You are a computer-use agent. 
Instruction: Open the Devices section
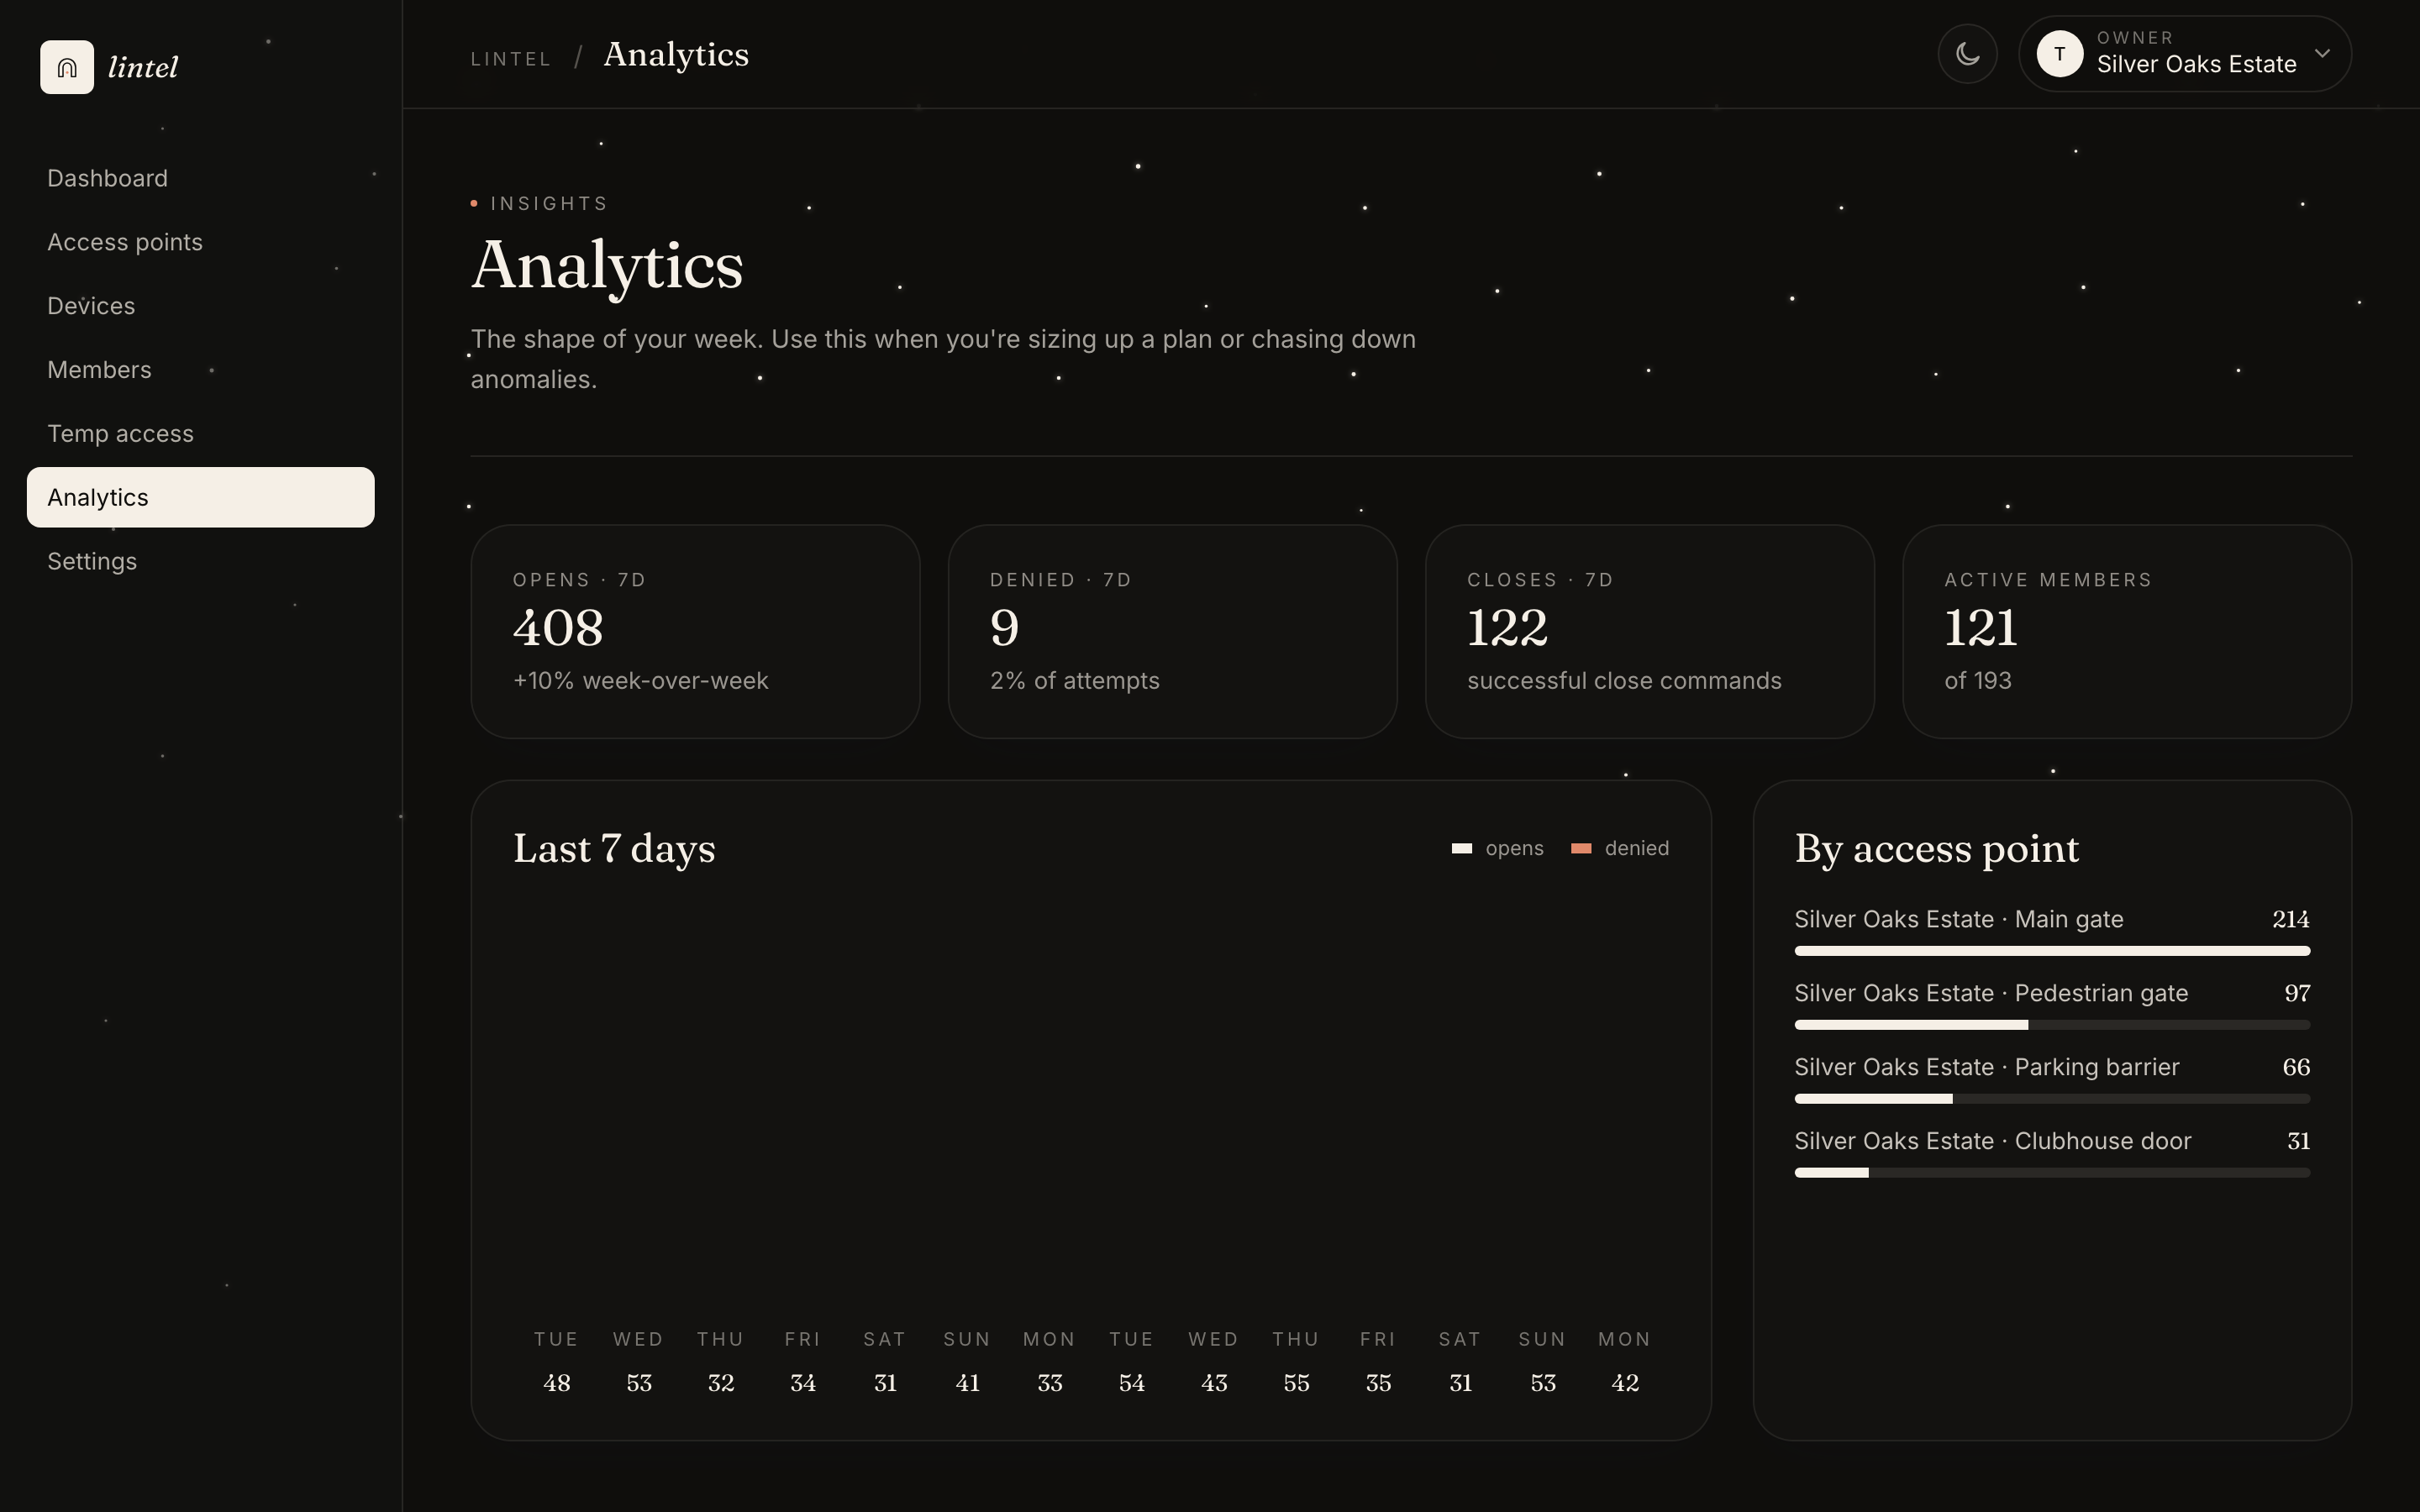click(200, 306)
